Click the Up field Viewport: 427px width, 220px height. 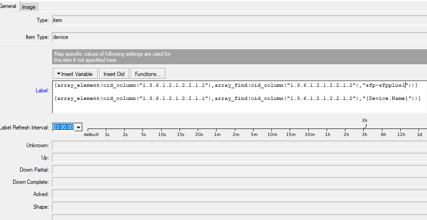[x=240, y=158]
